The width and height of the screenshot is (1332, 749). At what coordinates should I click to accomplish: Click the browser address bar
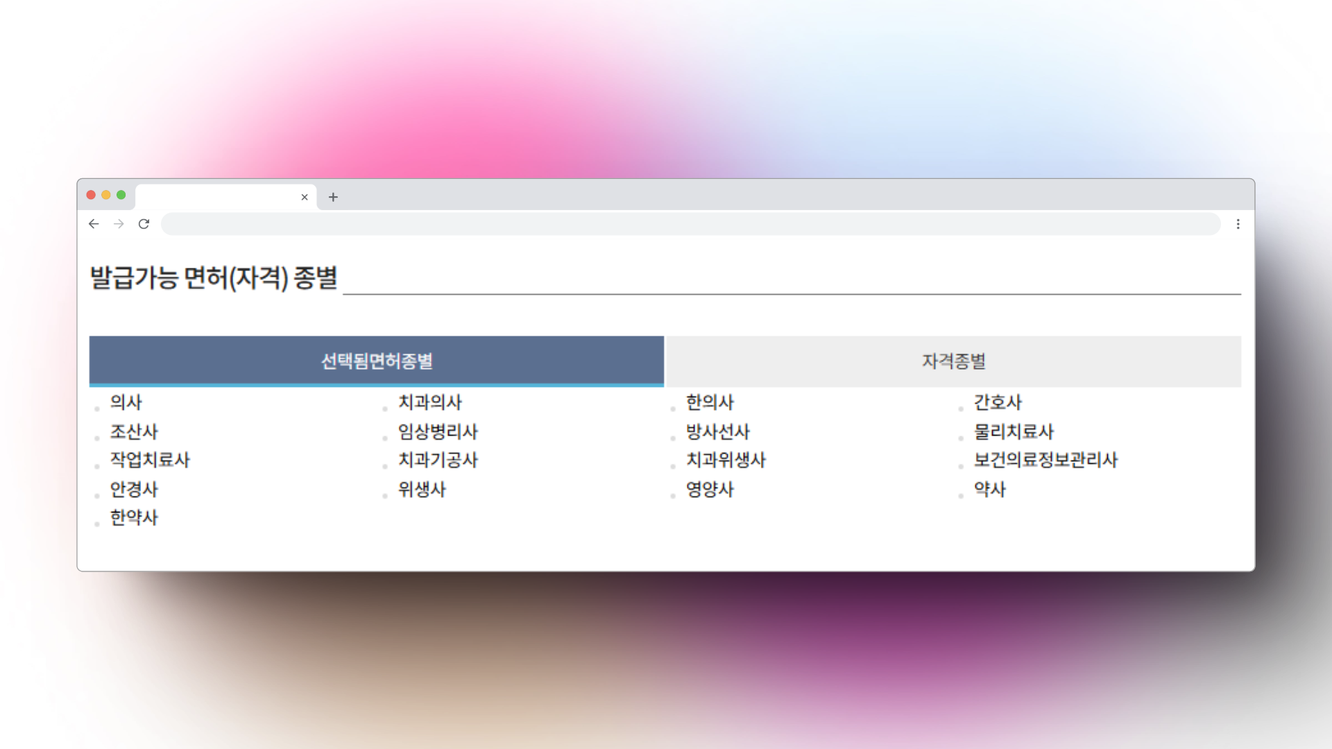(690, 224)
